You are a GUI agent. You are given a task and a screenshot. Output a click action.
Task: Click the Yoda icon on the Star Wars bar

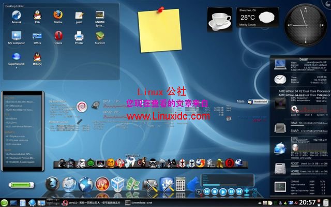(220, 163)
